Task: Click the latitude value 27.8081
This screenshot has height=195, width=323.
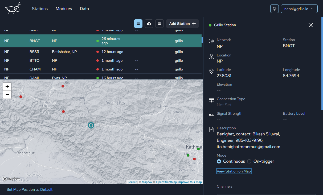Action: point(224,76)
